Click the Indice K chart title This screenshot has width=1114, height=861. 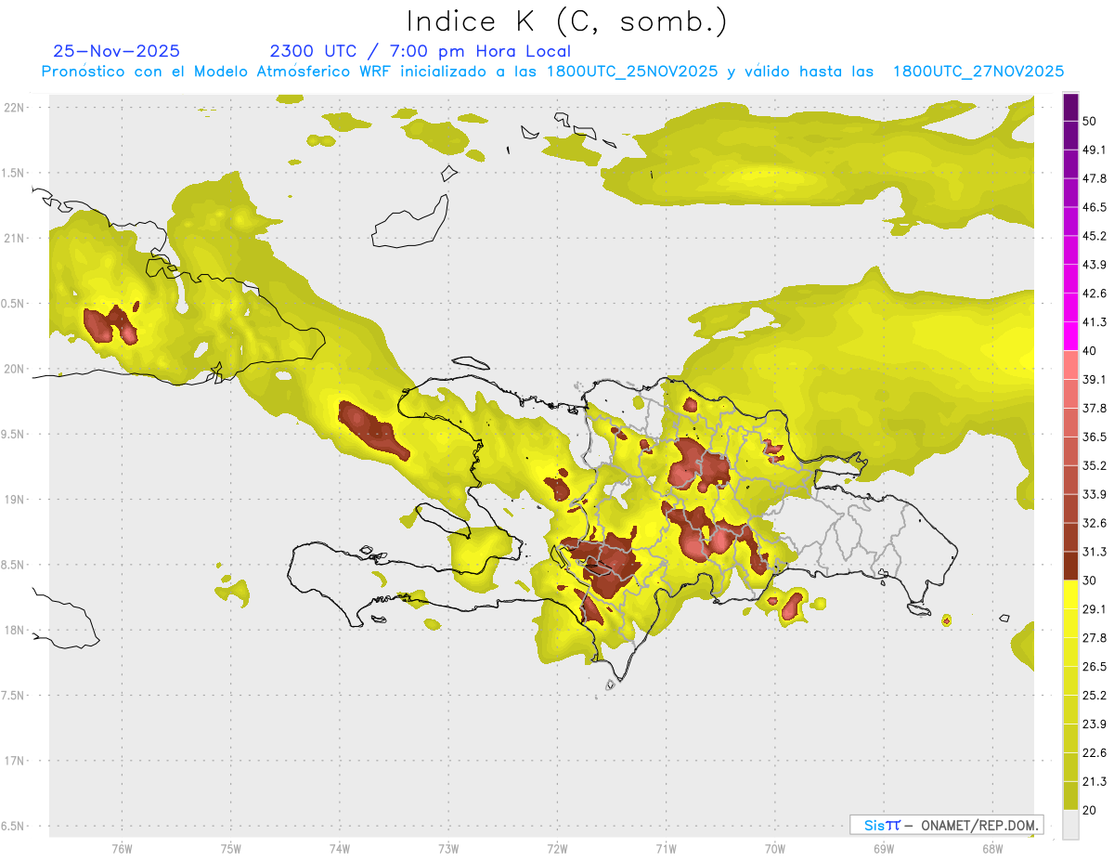click(x=566, y=21)
